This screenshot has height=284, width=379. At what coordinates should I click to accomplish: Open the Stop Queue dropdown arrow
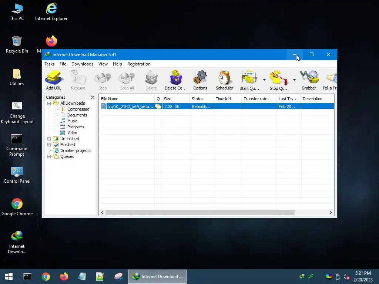(x=294, y=80)
